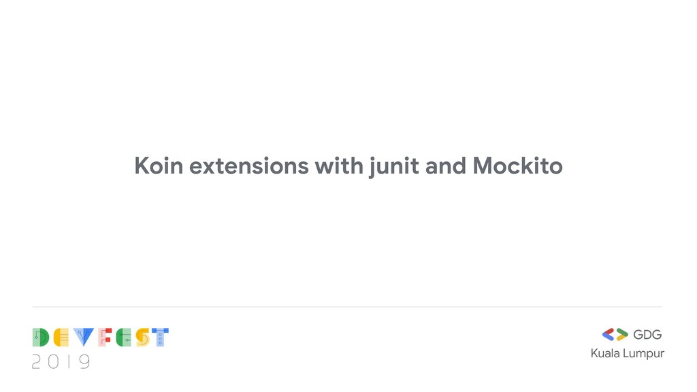Click the GDG text label

click(647, 335)
